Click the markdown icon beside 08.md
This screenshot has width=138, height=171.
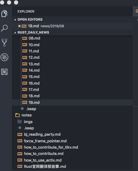coord(24,38)
